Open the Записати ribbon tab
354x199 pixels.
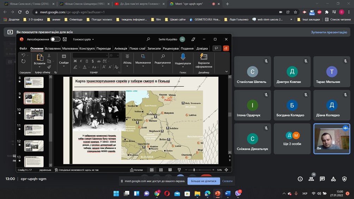pos(154,48)
